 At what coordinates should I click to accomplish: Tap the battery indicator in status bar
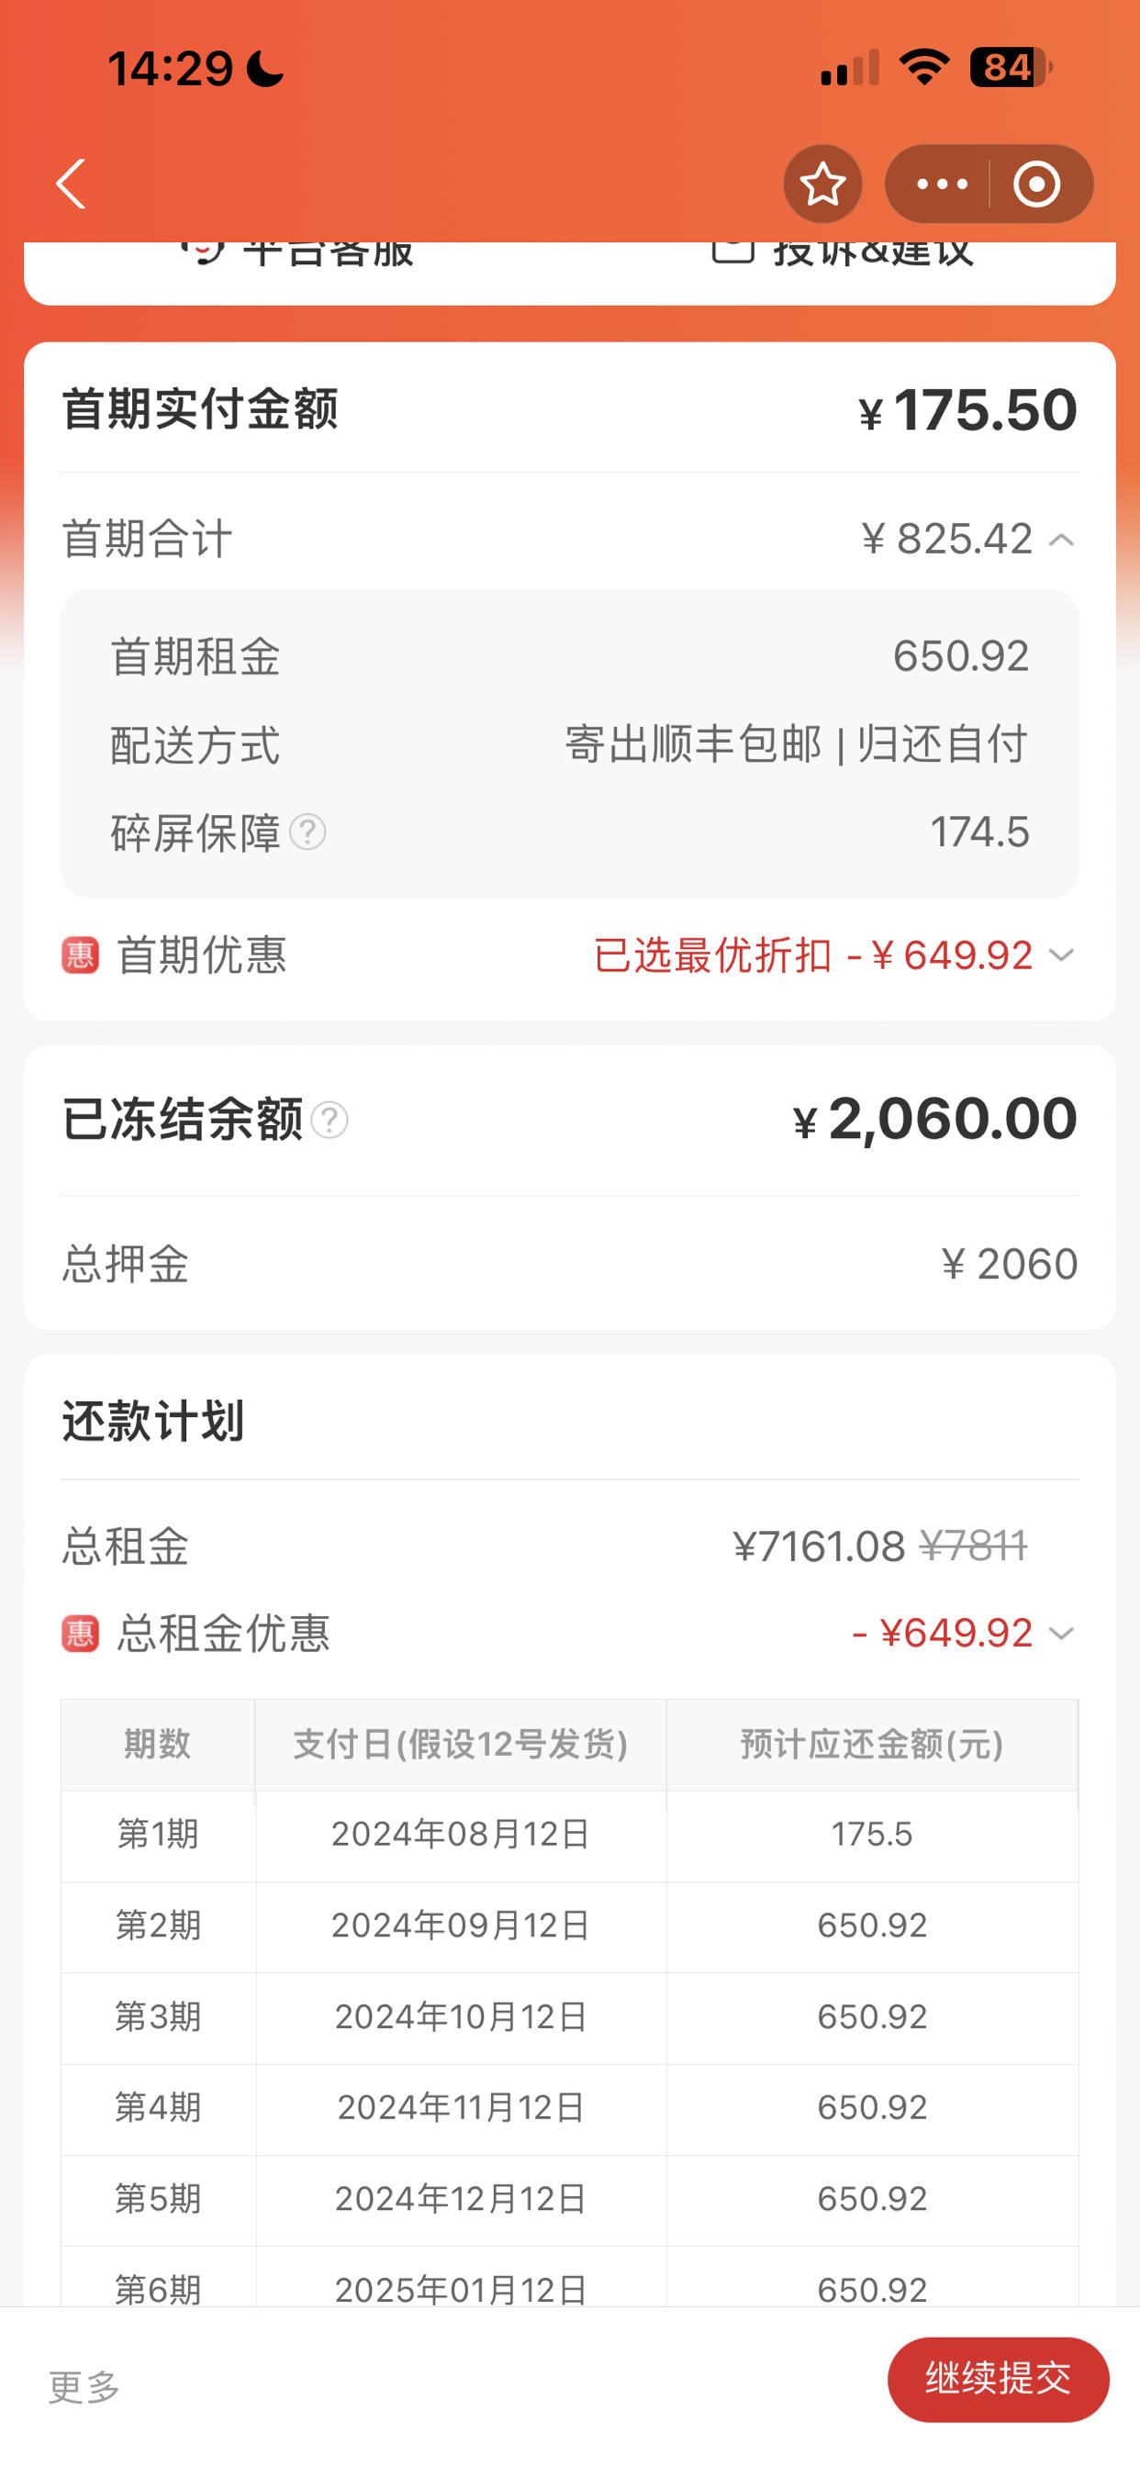click(1011, 68)
